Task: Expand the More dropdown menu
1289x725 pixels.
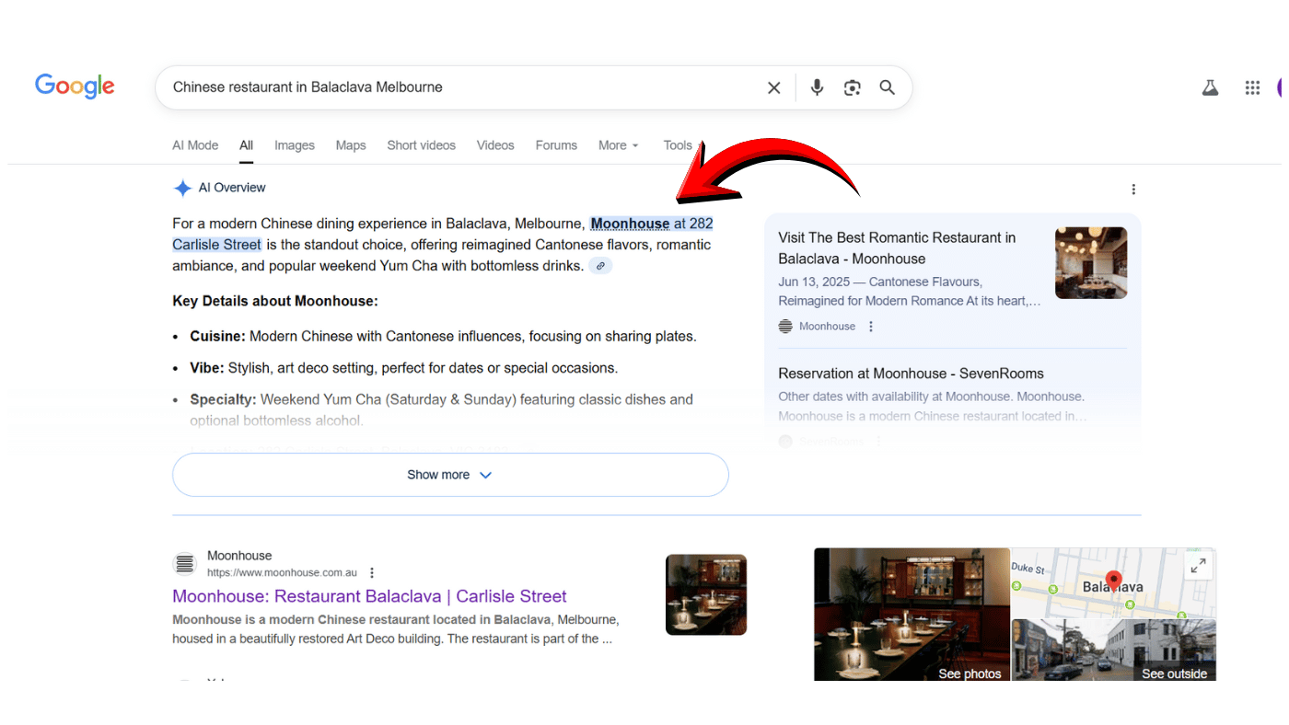Action: coord(618,145)
